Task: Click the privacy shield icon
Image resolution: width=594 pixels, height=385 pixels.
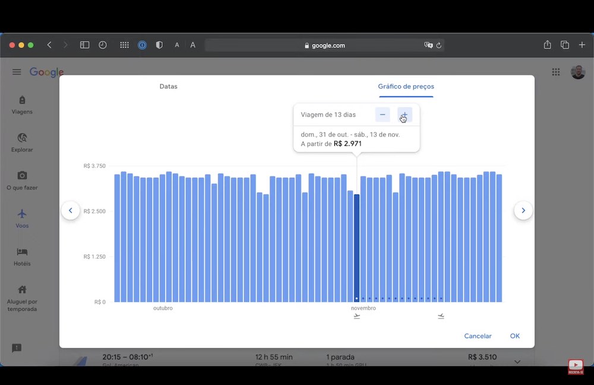Action: (159, 45)
